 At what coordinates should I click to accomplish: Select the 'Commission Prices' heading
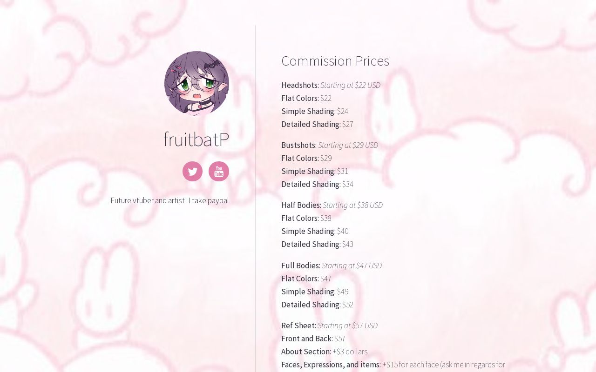coord(335,60)
